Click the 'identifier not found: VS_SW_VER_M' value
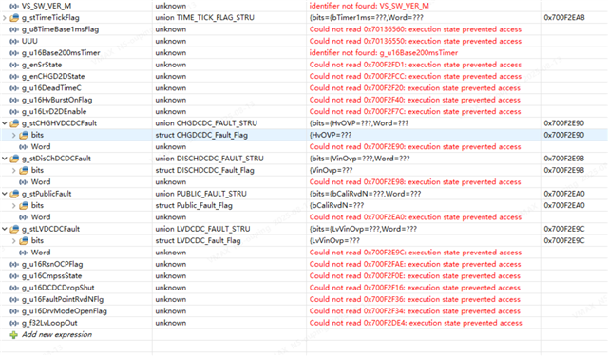Image resolution: width=608 pixels, height=356 pixels. coord(370,7)
